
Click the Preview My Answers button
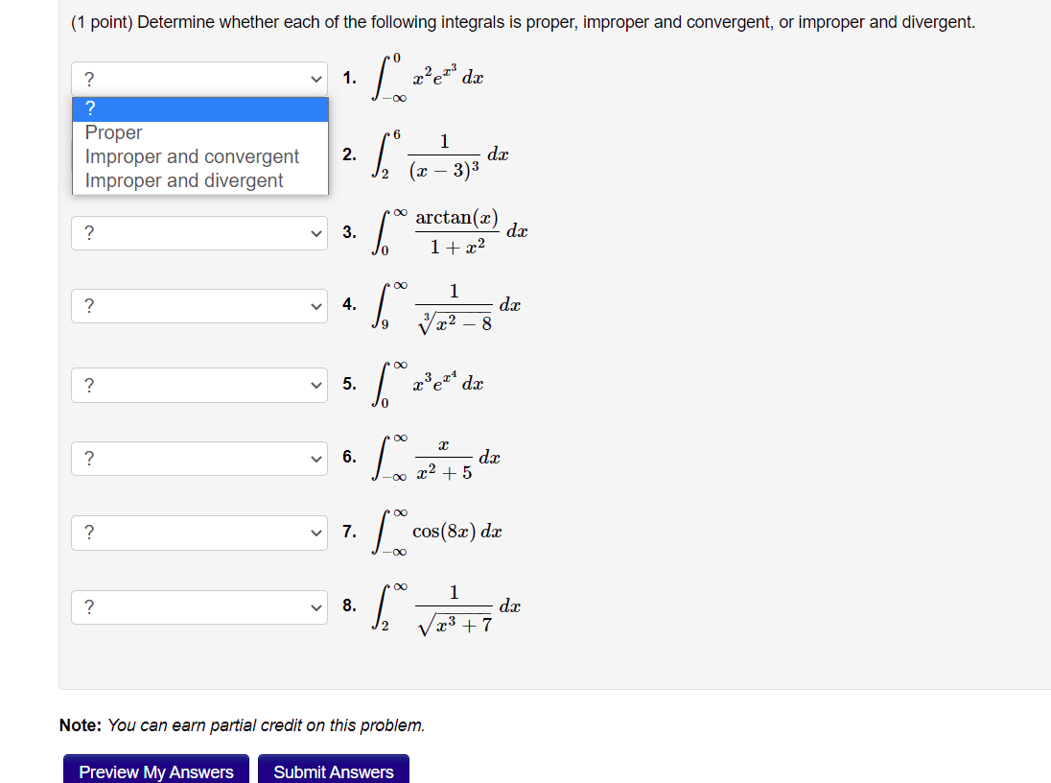pyautogui.click(x=155, y=771)
